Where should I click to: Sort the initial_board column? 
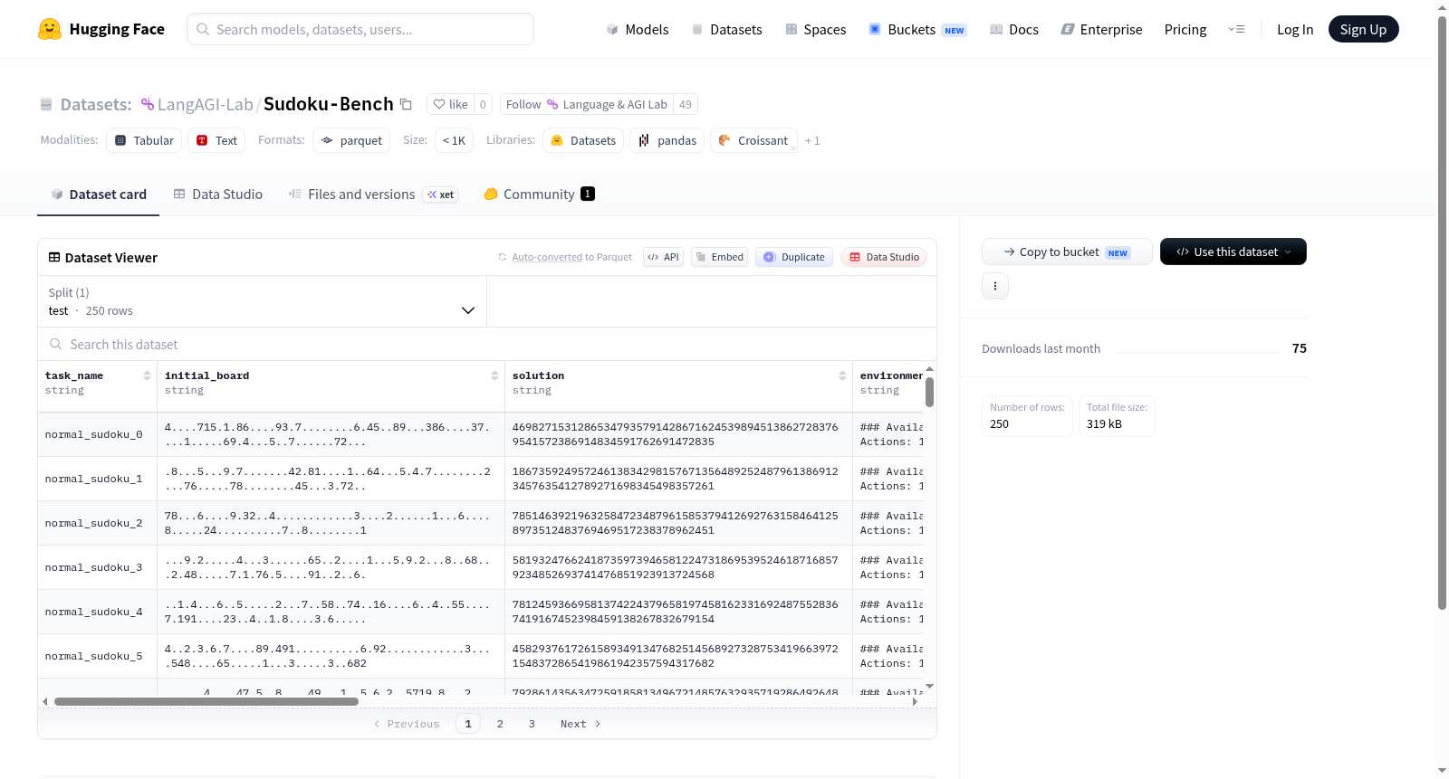(494, 375)
